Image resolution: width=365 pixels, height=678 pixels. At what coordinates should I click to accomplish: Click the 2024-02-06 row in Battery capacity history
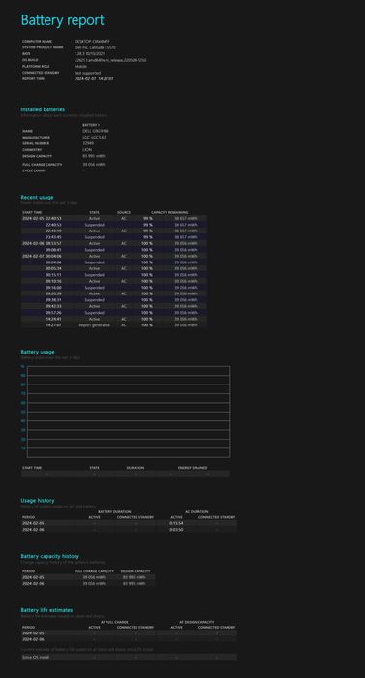(88, 584)
